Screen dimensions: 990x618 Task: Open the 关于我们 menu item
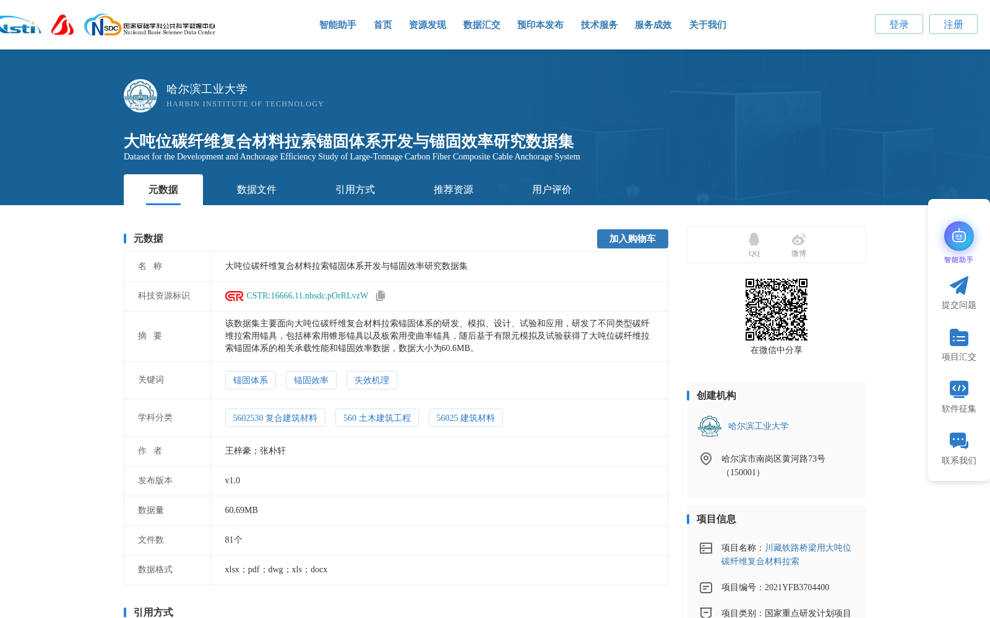pos(707,25)
